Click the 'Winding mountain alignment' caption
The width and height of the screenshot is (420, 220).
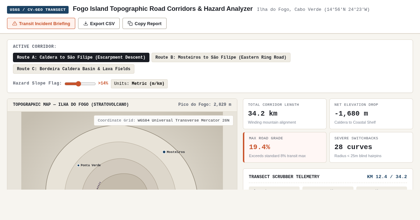(272, 122)
